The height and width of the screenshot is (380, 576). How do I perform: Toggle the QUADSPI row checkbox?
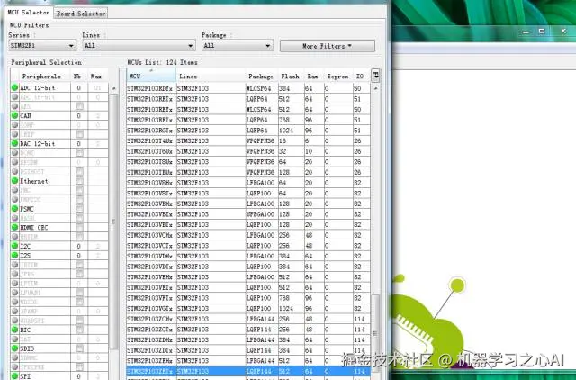pos(79,321)
